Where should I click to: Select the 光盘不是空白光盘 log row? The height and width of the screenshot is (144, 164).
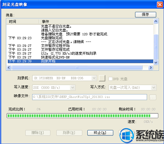coord(81,26)
